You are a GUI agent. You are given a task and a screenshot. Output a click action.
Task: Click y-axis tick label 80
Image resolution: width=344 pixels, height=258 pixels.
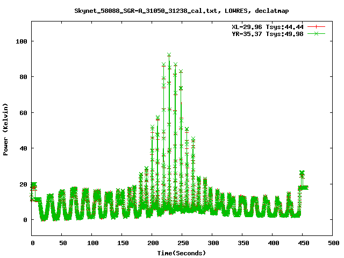point(24,77)
